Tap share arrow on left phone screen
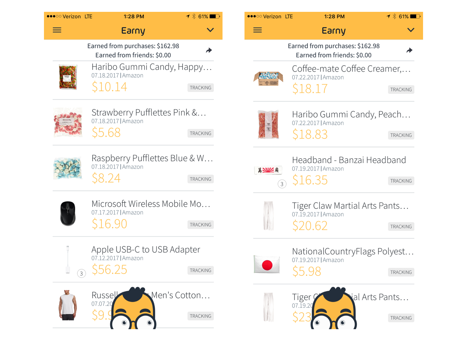This screenshot has height=341, width=466. click(x=209, y=50)
